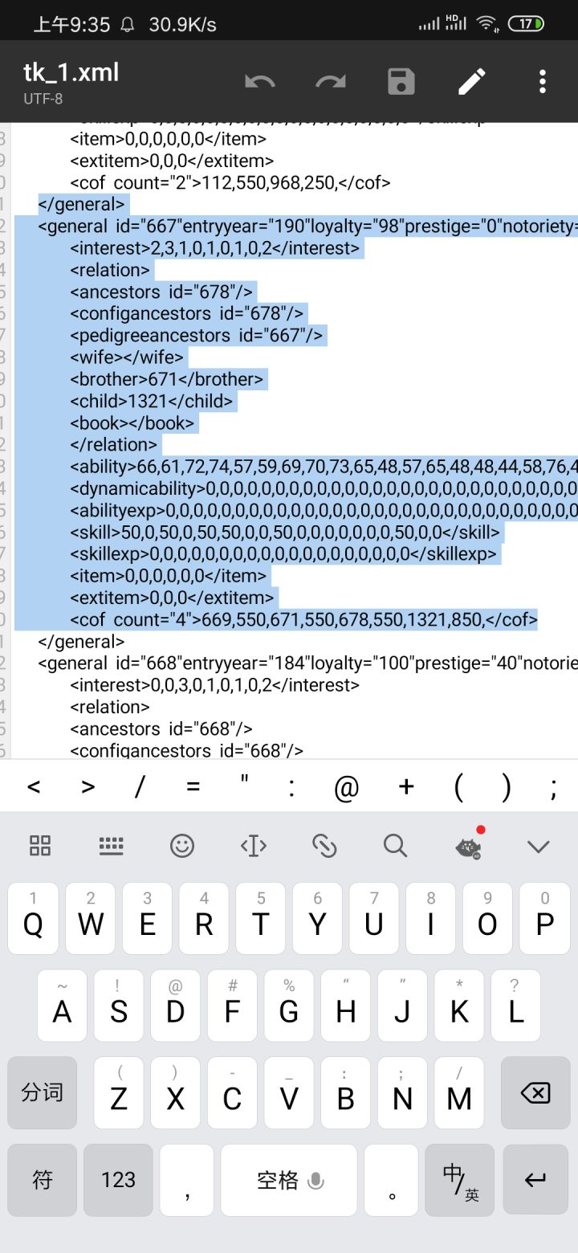Open keyboard grid menu icon

coord(40,845)
